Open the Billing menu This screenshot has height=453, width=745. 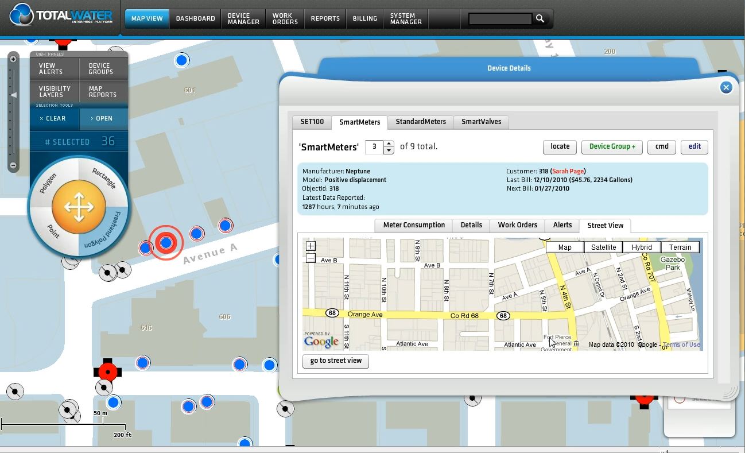(x=365, y=18)
